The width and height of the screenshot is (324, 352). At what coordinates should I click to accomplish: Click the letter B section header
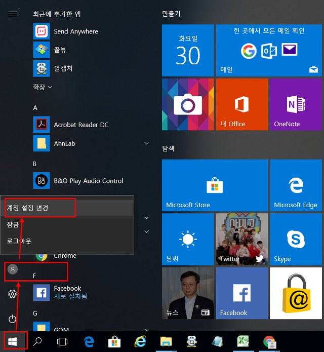click(34, 164)
